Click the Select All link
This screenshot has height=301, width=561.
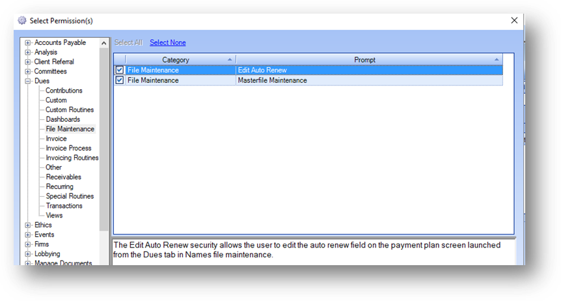click(128, 43)
